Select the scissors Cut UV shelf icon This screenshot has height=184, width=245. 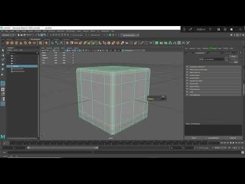point(188,43)
